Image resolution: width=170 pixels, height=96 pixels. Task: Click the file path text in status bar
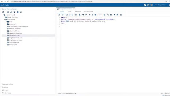(x=67, y=93)
